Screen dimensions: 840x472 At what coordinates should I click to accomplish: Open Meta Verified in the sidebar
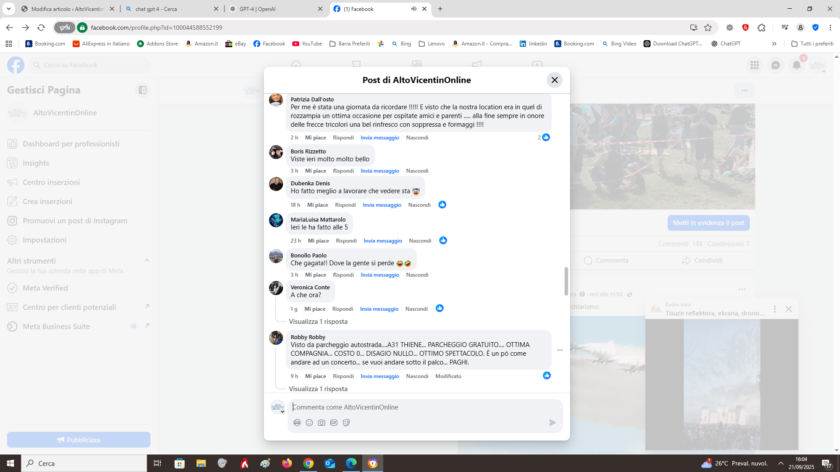(x=79, y=288)
